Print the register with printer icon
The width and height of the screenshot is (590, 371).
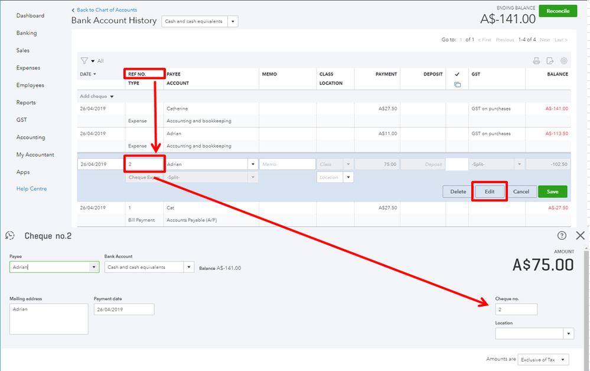pyautogui.click(x=536, y=61)
